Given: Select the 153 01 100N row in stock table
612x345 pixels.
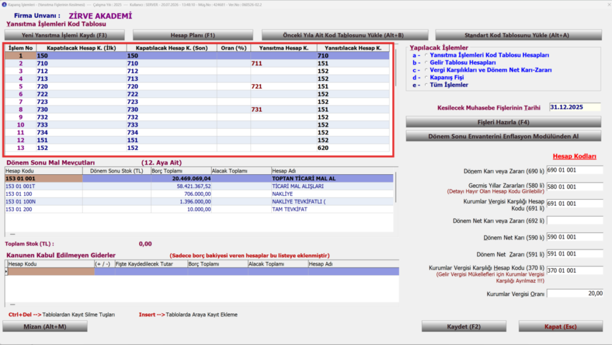Looking at the screenshot, I should coord(199,202).
